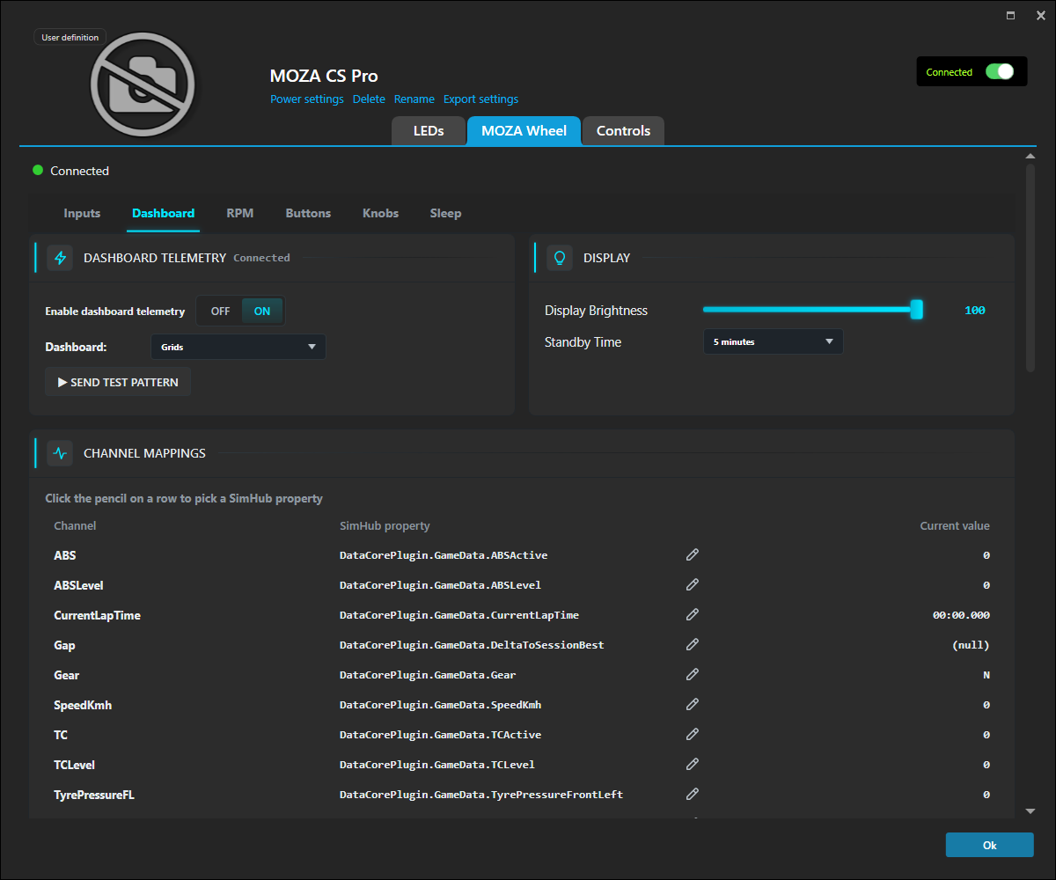Open the Dashboard Grids dropdown
1056x880 pixels.
click(238, 347)
